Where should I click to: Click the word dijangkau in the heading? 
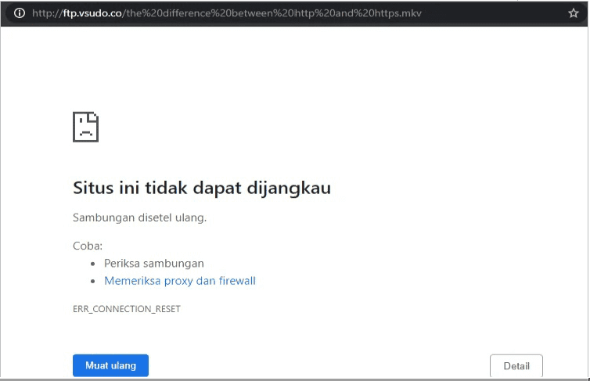click(291, 188)
